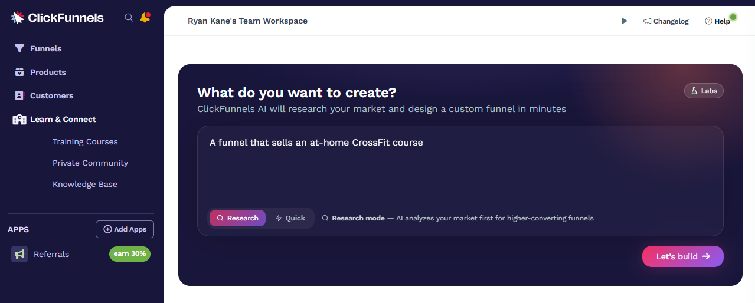Switch to Quick mode
The image size is (755, 303).
point(290,218)
